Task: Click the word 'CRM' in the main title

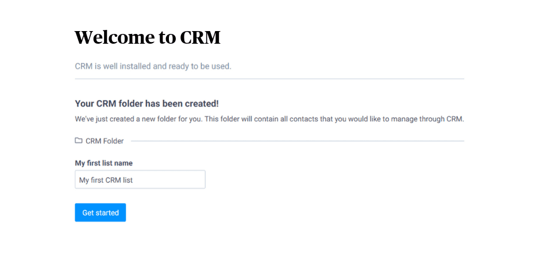Action: coord(200,37)
